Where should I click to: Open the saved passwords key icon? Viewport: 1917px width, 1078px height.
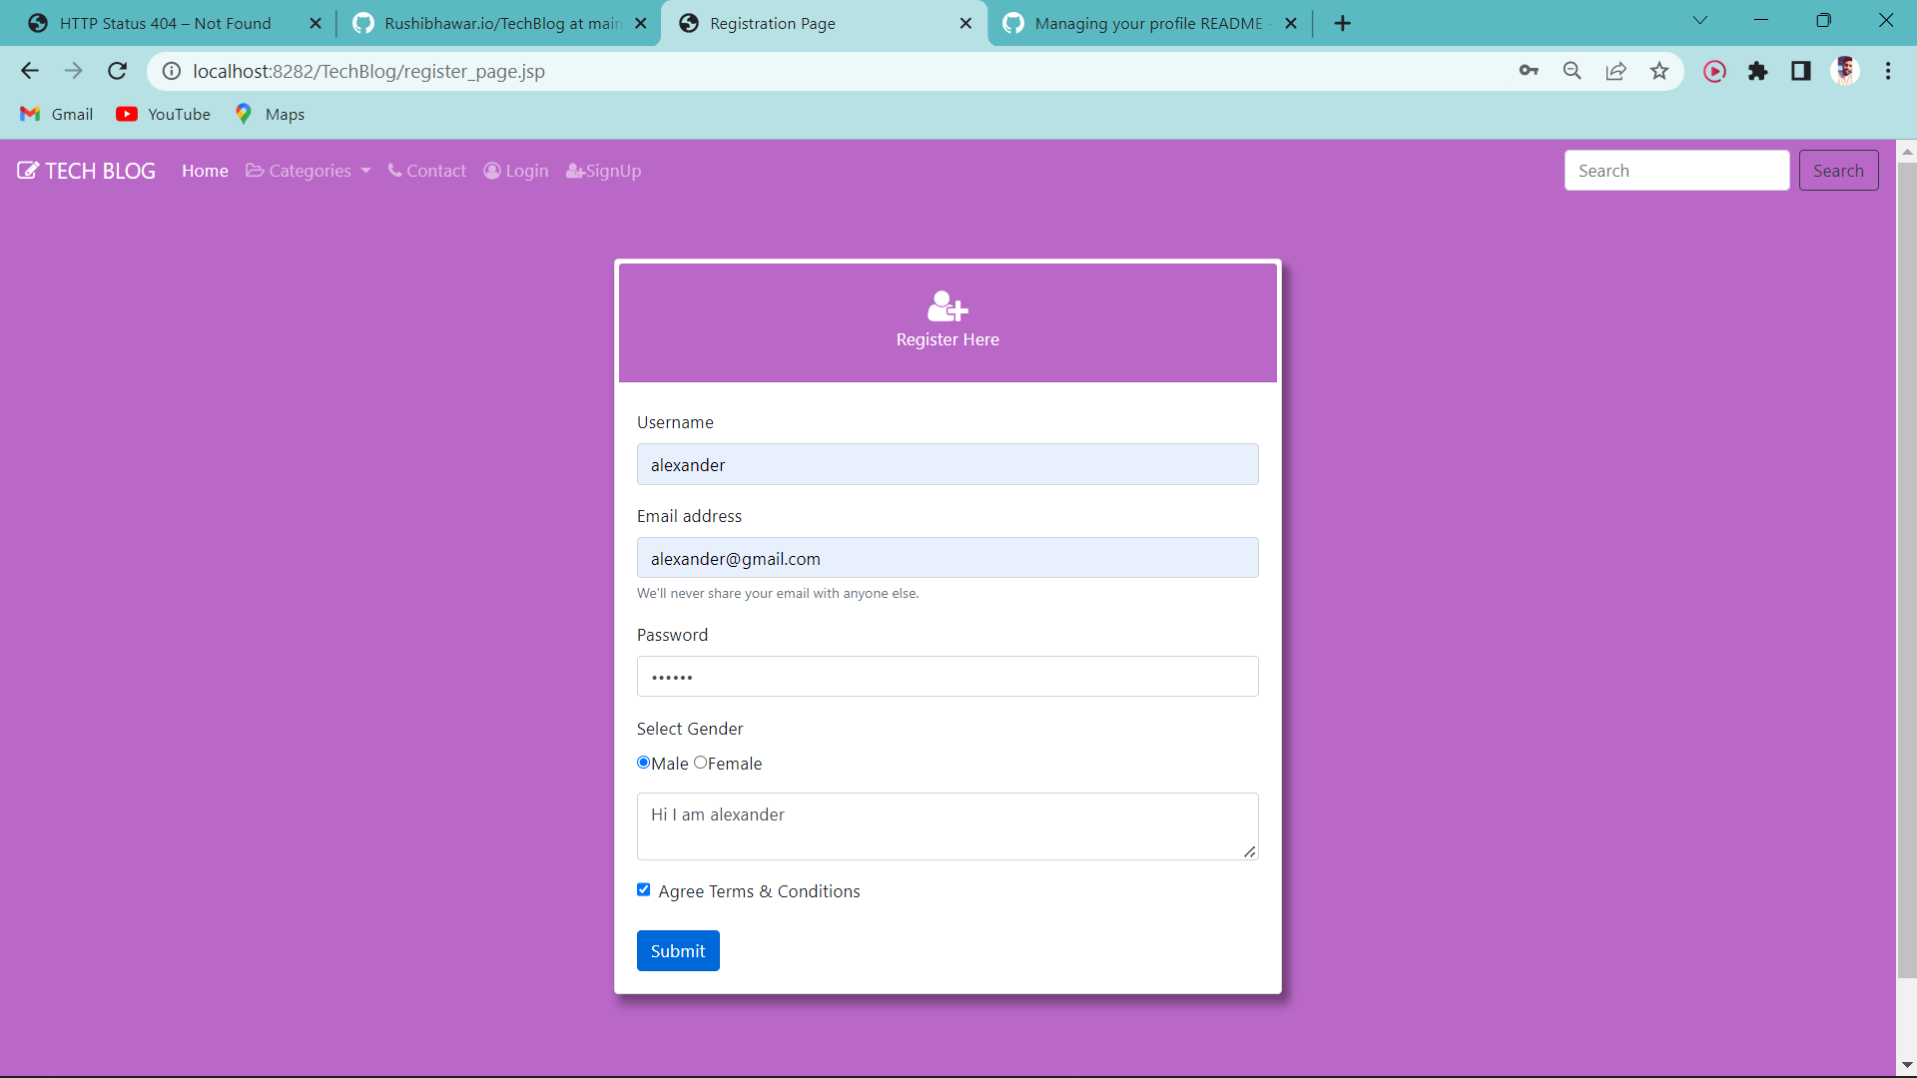tap(1529, 71)
